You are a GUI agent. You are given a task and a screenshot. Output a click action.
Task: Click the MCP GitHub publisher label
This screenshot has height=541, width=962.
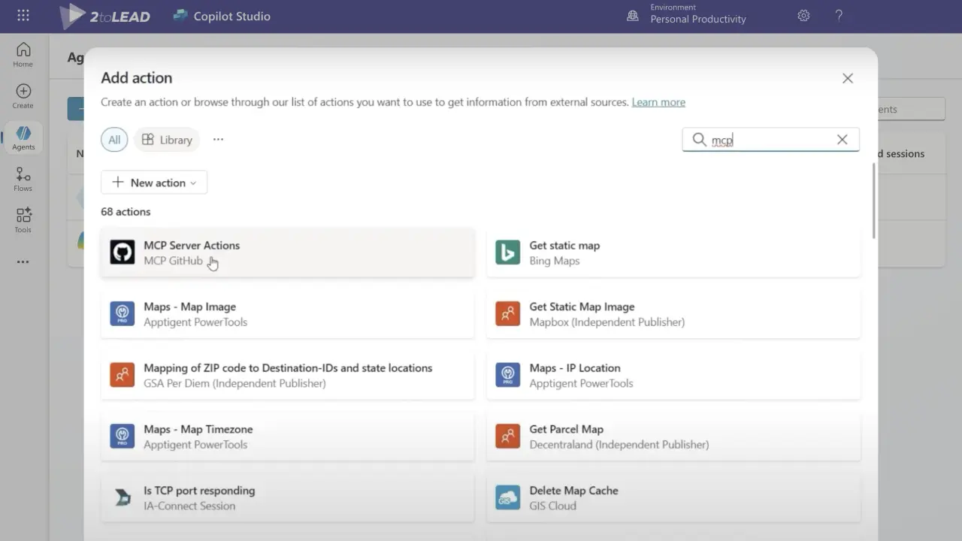coord(174,261)
